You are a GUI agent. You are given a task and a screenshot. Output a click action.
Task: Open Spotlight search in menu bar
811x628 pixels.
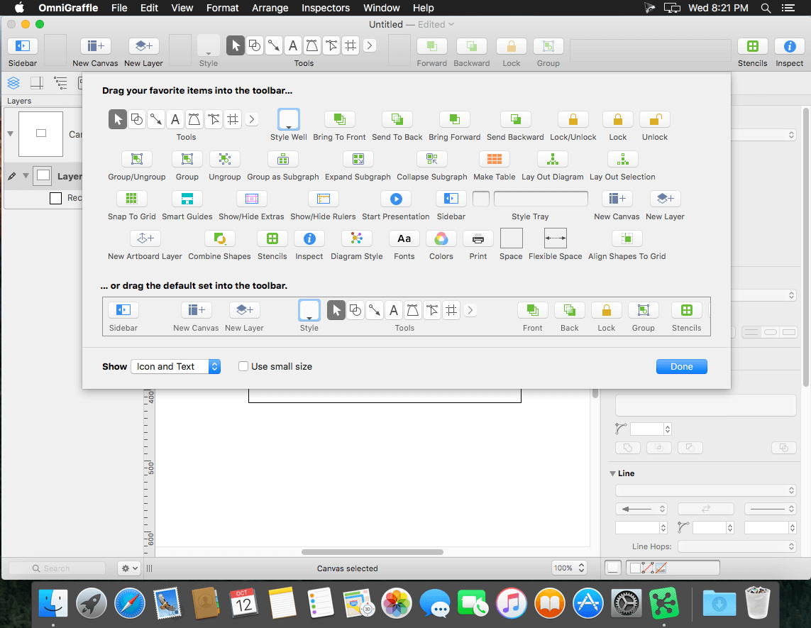766,8
